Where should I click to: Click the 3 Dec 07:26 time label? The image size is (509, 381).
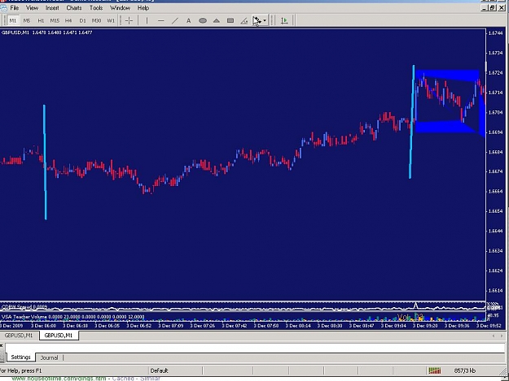pos(203,326)
